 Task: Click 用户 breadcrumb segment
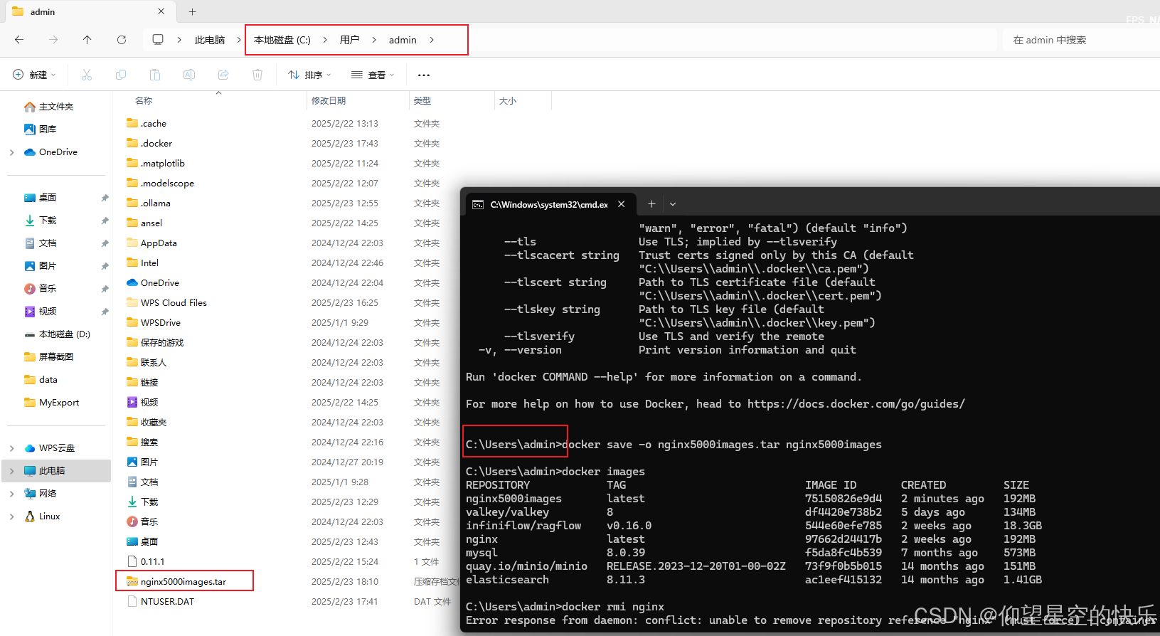pos(349,40)
